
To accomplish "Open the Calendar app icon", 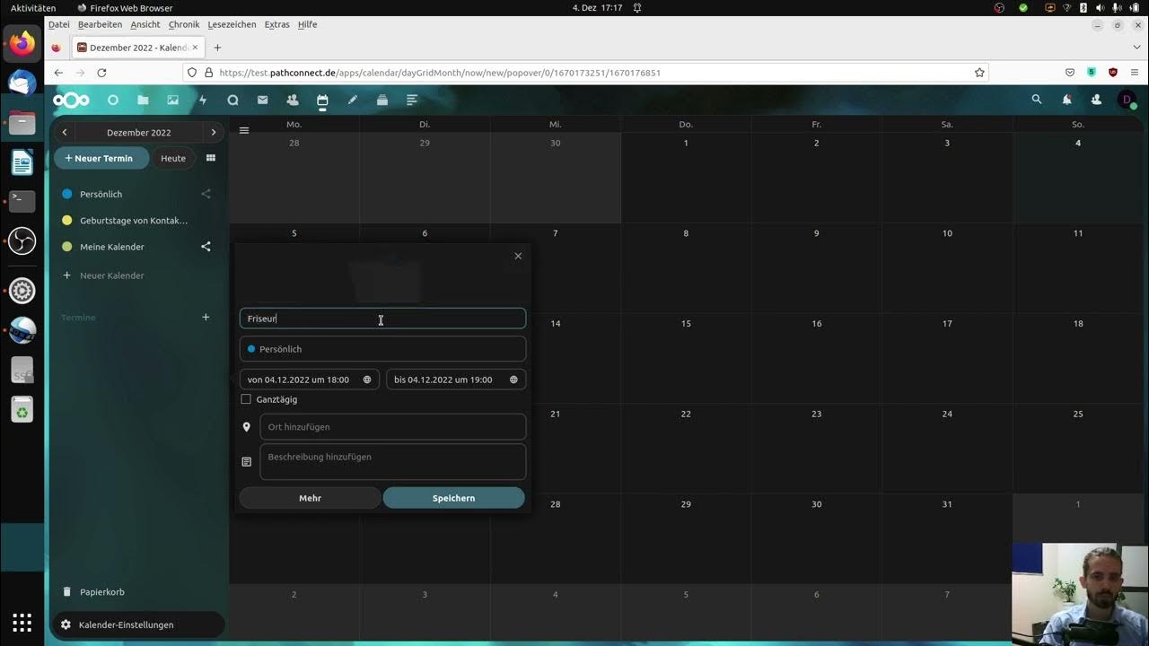I will pyautogui.click(x=322, y=100).
